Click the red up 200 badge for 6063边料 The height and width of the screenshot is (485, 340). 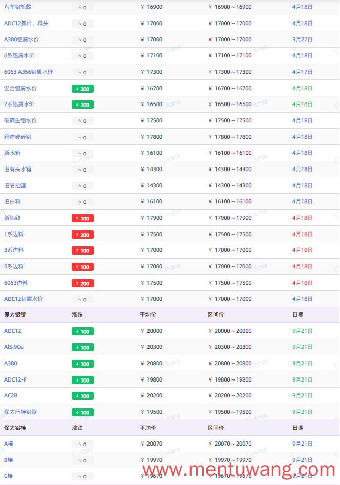click(82, 283)
